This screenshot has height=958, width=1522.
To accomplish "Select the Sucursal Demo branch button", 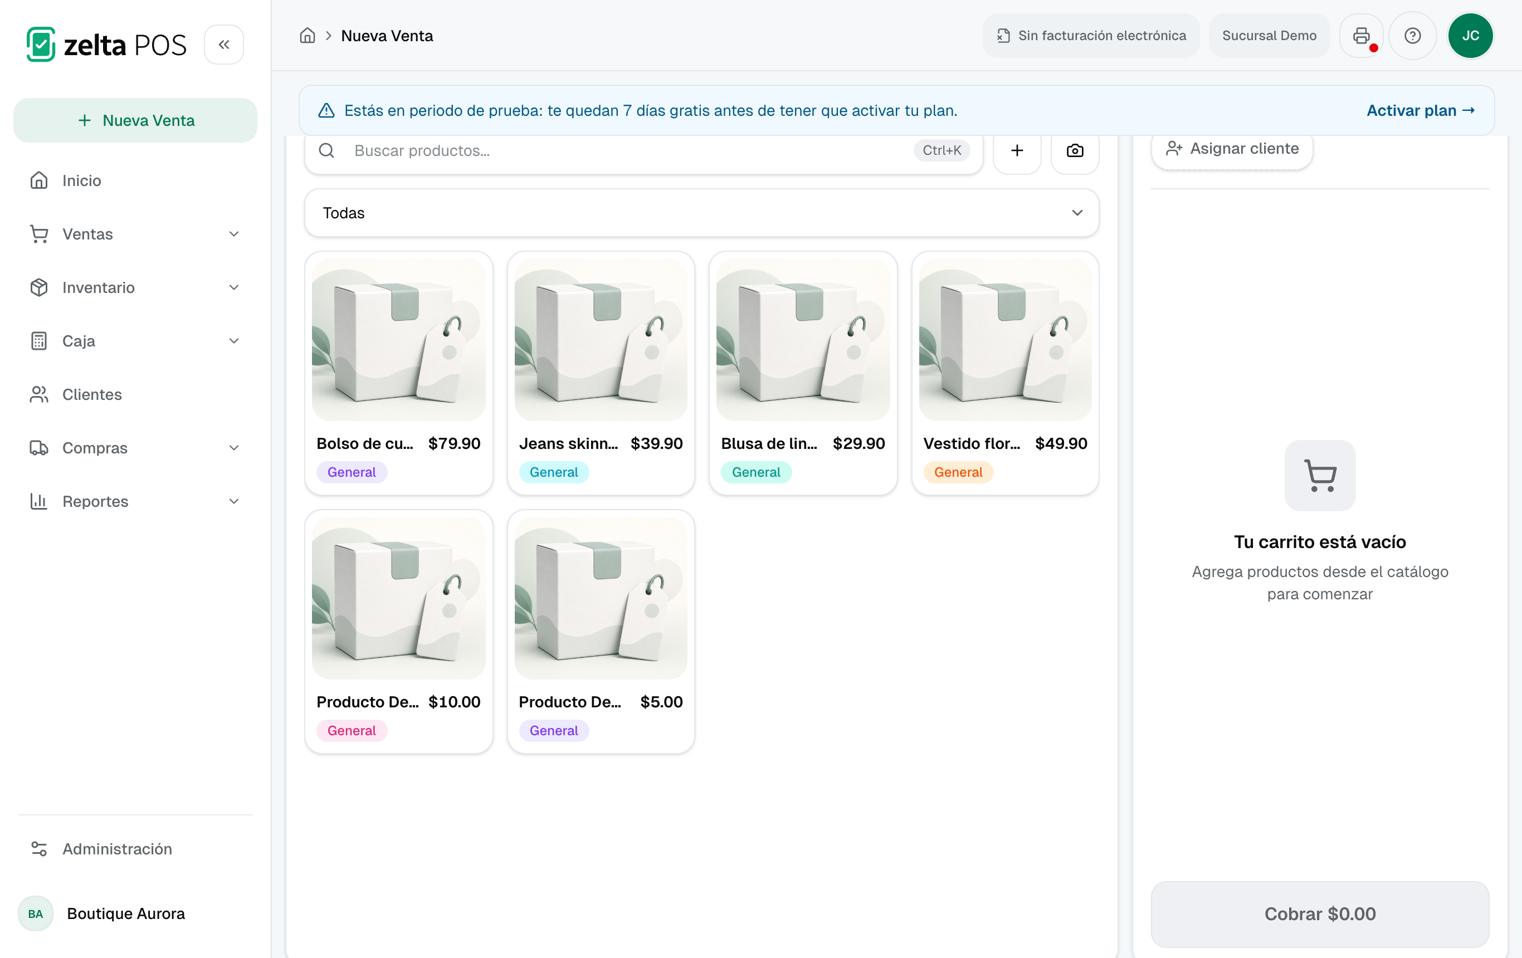I will point(1269,36).
